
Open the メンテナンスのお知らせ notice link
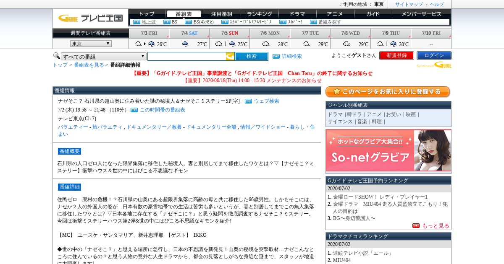tap(252, 80)
